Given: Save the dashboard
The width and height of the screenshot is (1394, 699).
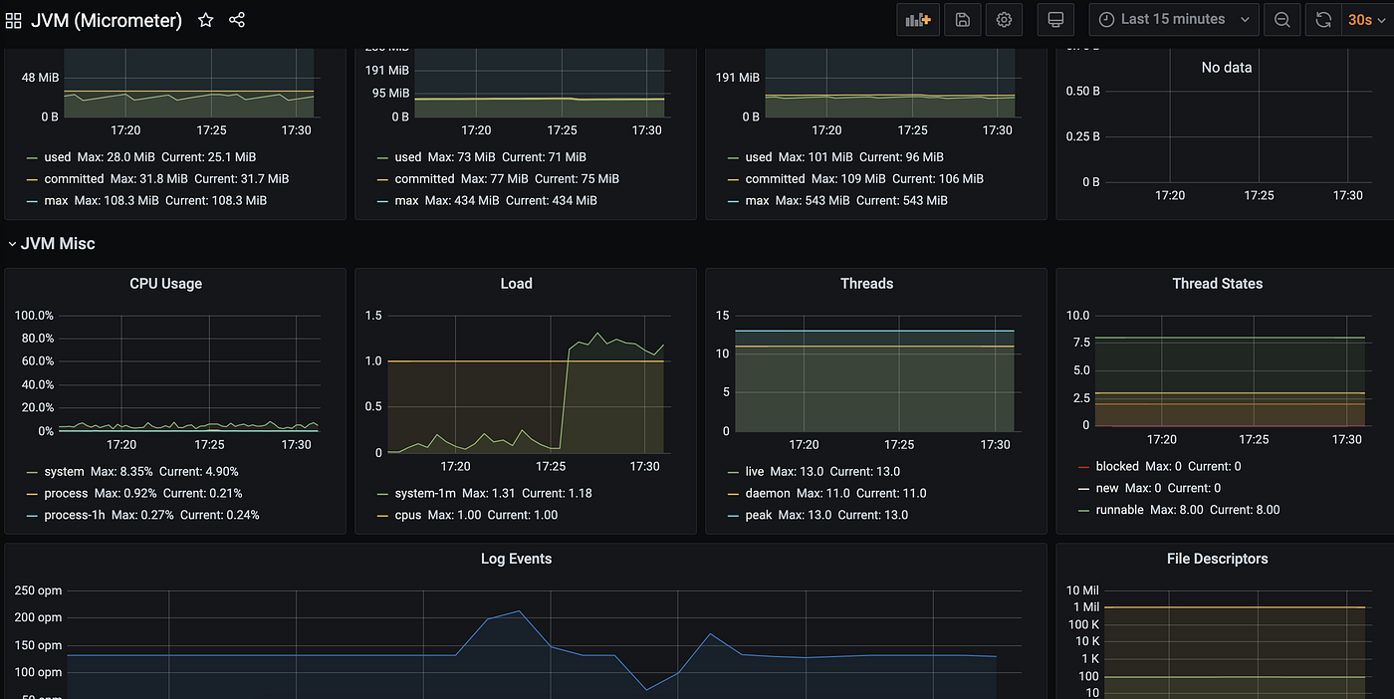Looking at the screenshot, I should tap(962, 19).
